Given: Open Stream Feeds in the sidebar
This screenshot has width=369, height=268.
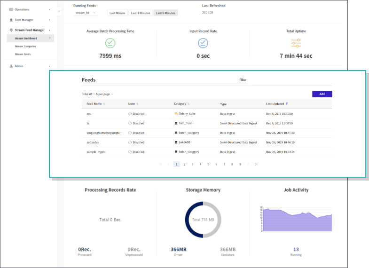Looking at the screenshot, I should [23, 54].
